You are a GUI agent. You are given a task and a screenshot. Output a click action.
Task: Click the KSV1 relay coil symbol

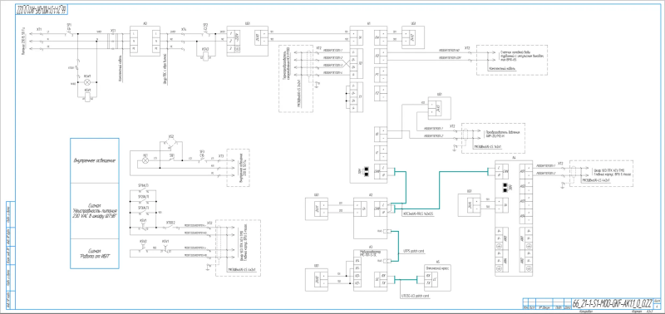pyautogui.click(x=87, y=97)
